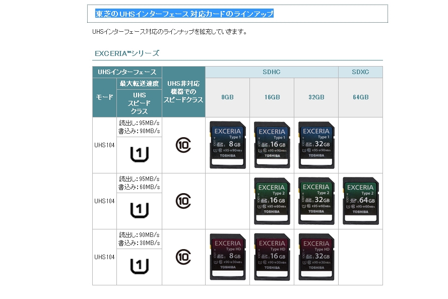Click the UHS-1 icon in the 30MB/s write row
448x299 pixels.
tap(140, 266)
